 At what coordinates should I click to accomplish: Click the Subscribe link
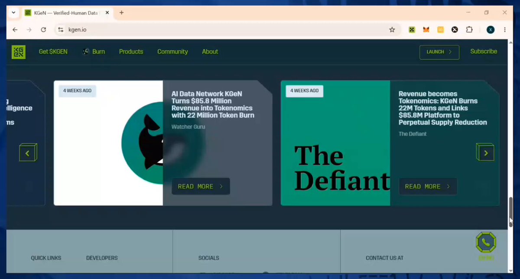[x=484, y=51]
